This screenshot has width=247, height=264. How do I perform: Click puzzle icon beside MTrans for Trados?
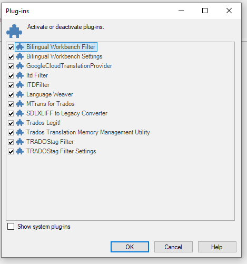pos(19,104)
